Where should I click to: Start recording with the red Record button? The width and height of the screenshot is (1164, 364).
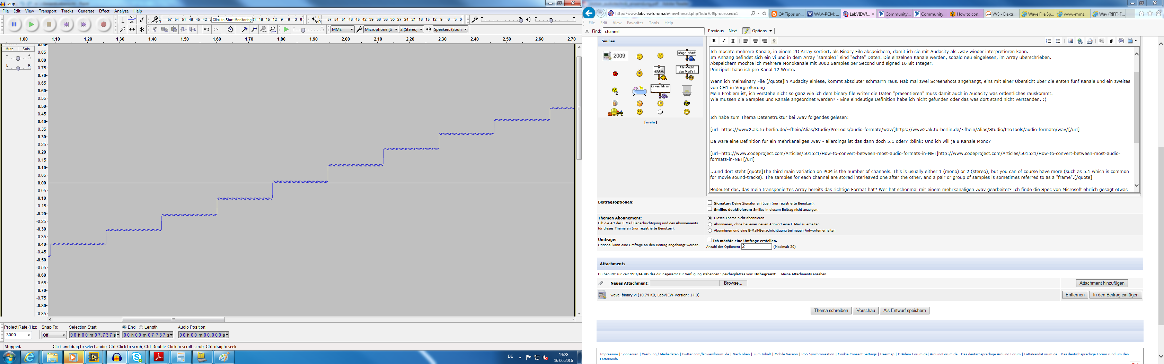[104, 24]
